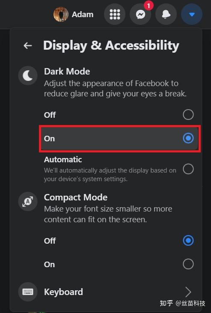Expand the Keyboard chevron arrow

(188, 292)
